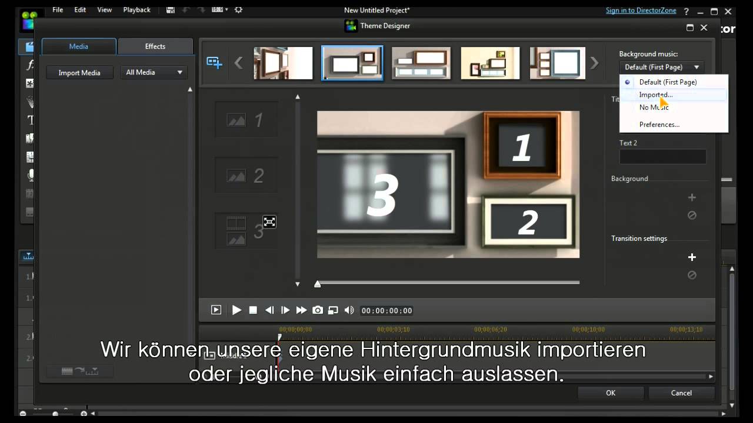This screenshot has width=753, height=423.
Task: Open the Playback menu
Action: pyautogui.click(x=136, y=10)
